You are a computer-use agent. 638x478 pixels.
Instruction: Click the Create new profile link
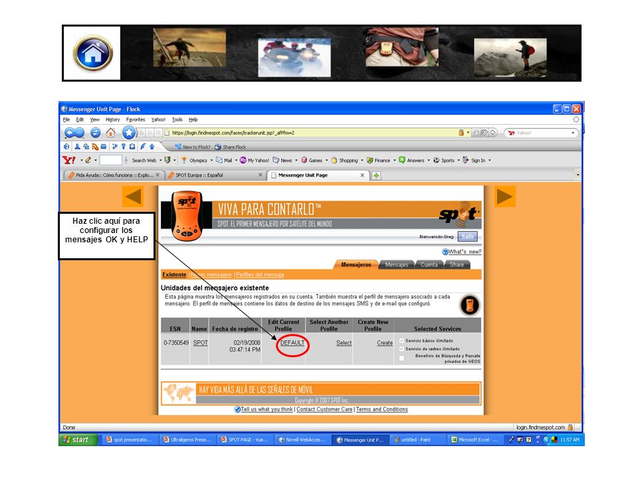(385, 343)
